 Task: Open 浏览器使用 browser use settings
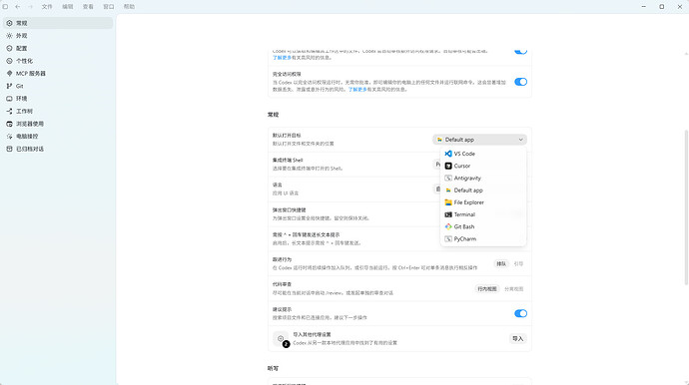tap(58, 124)
